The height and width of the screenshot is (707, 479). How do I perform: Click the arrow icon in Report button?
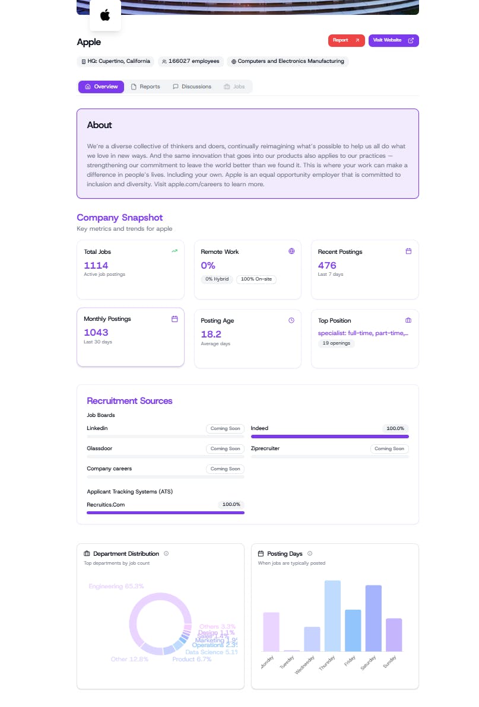click(x=357, y=40)
